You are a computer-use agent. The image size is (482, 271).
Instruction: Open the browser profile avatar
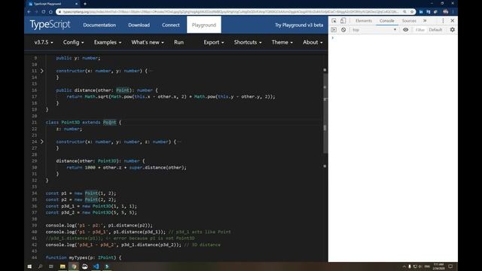(x=445, y=12)
